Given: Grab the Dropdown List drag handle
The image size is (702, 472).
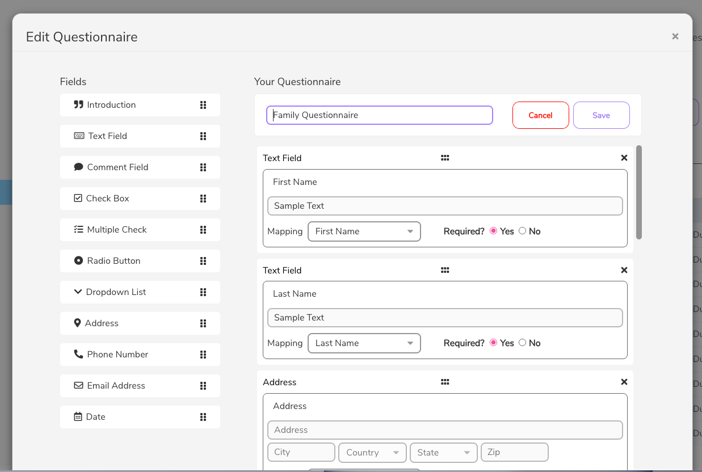Looking at the screenshot, I should pos(203,292).
